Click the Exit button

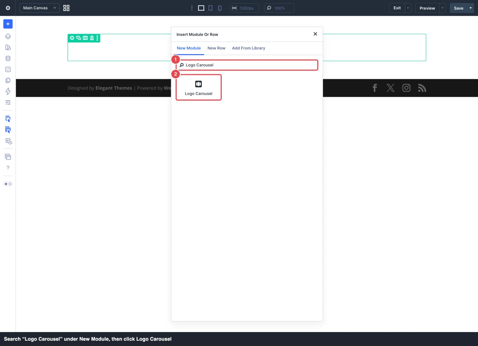(x=397, y=8)
